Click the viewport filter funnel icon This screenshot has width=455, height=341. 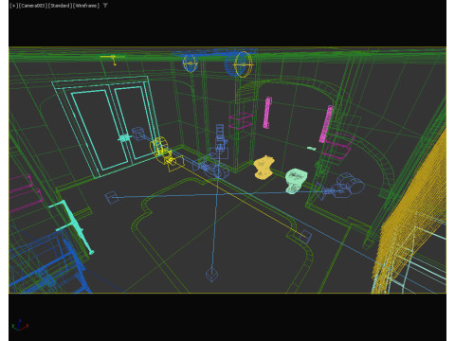click(105, 6)
